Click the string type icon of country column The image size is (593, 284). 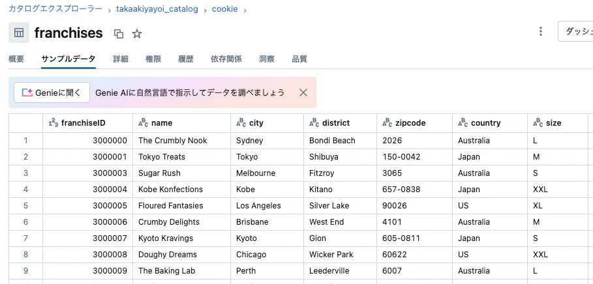pyautogui.click(x=463, y=123)
